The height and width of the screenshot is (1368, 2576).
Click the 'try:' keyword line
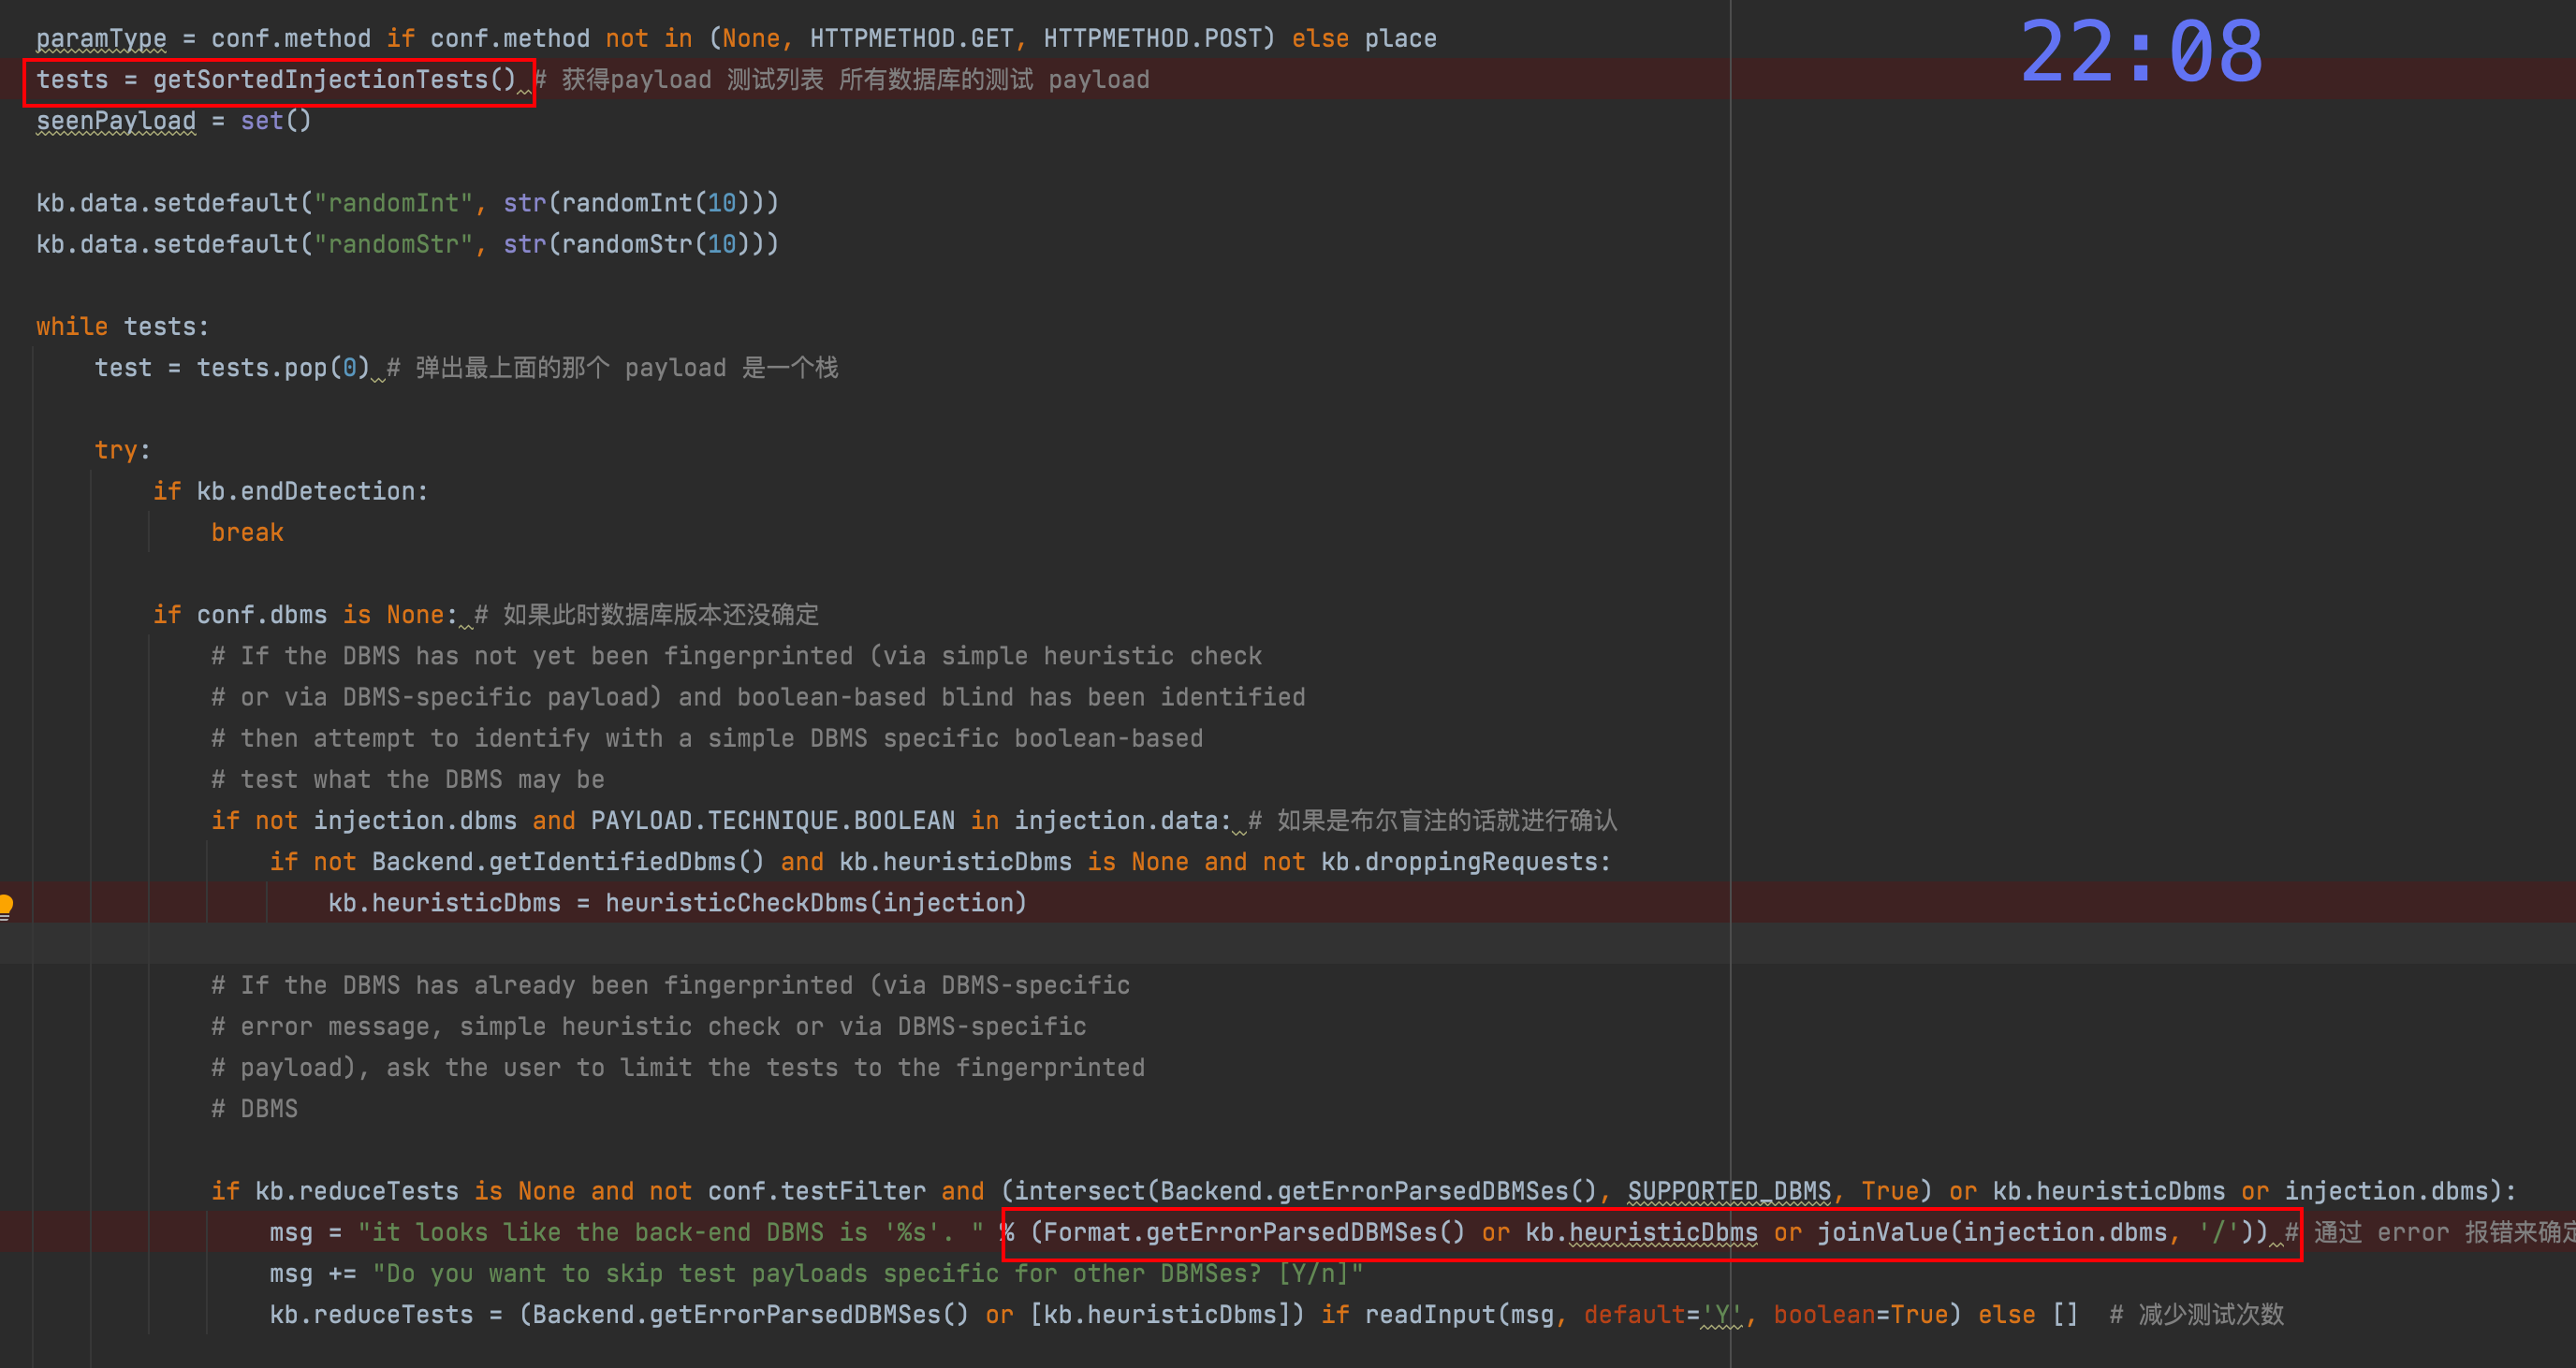coord(122,451)
